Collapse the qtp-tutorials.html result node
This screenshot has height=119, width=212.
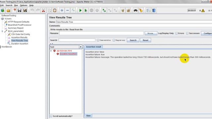(51, 51)
